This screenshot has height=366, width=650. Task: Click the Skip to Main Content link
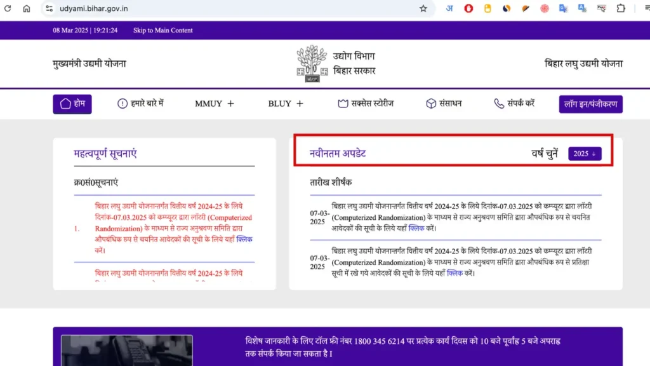click(x=162, y=30)
